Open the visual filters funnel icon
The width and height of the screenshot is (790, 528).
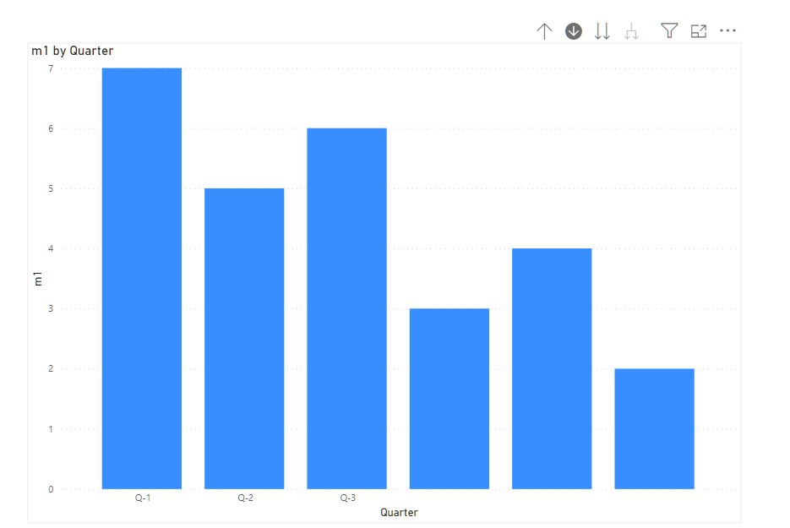[x=669, y=30]
